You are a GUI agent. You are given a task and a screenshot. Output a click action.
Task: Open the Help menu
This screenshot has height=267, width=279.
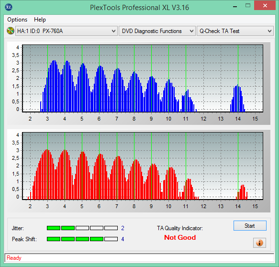(40, 20)
